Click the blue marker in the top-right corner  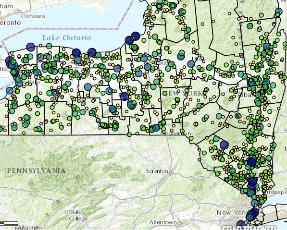coord(278,12)
